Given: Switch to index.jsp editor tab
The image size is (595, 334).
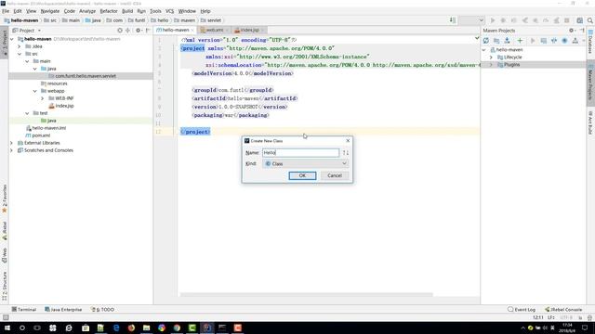Looking at the screenshot, I should tap(249, 30).
